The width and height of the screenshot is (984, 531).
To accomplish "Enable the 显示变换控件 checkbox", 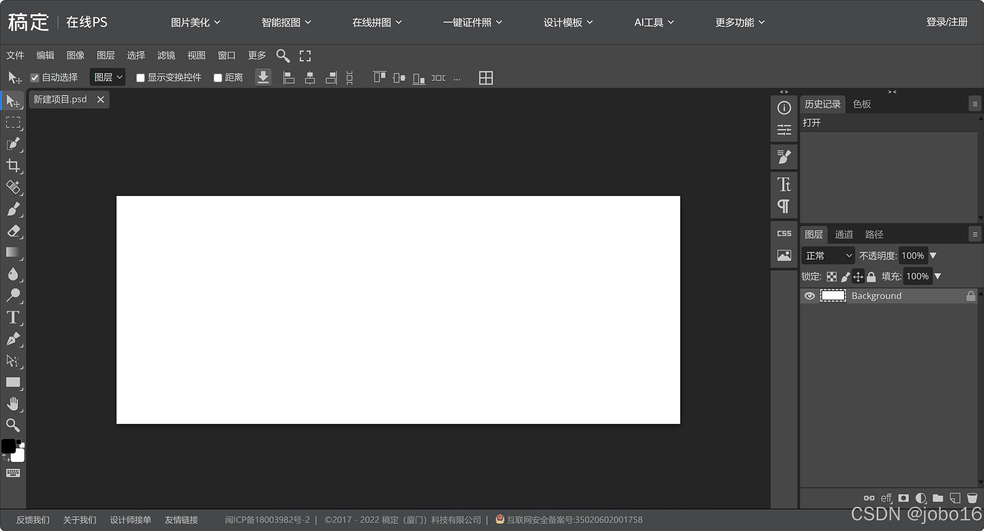I will [140, 78].
